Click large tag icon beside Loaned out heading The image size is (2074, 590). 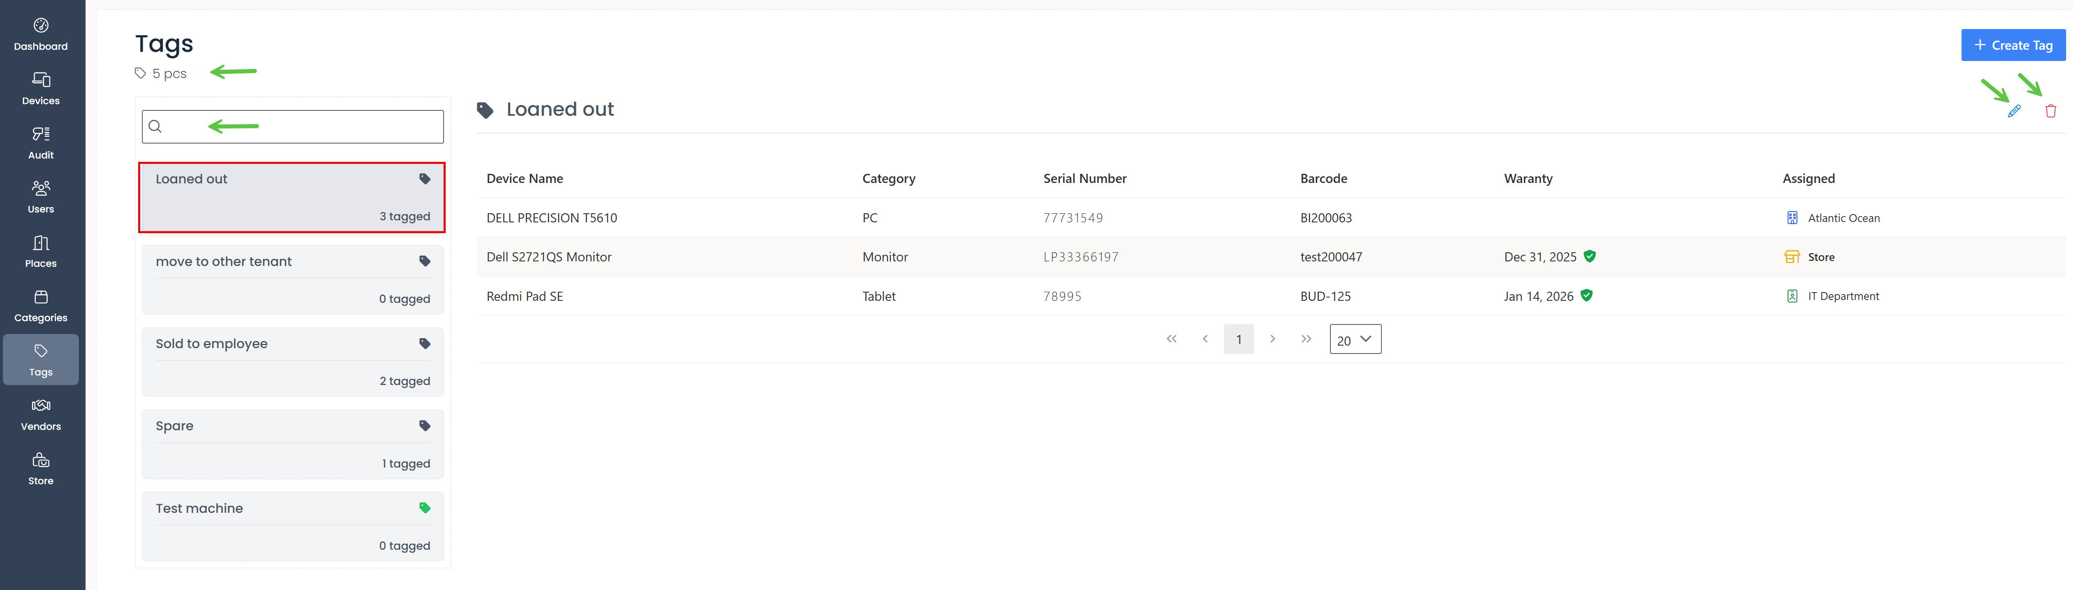[x=485, y=110]
